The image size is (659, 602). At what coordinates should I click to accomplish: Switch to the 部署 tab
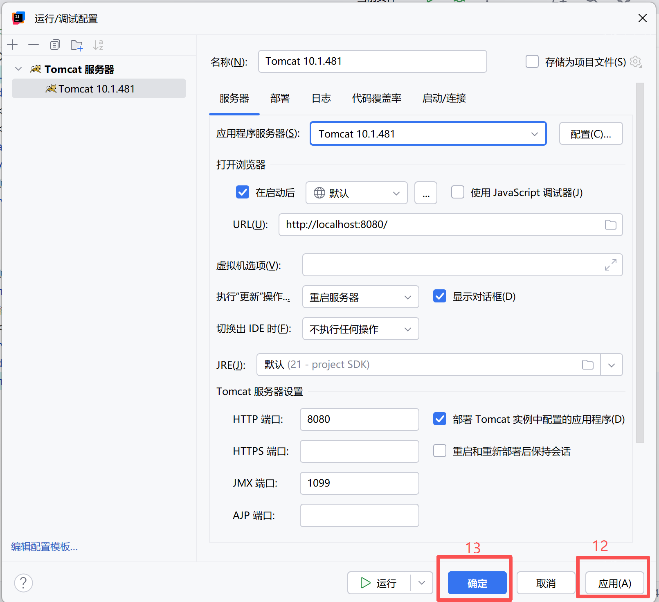pyautogui.click(x=280, y=99)
